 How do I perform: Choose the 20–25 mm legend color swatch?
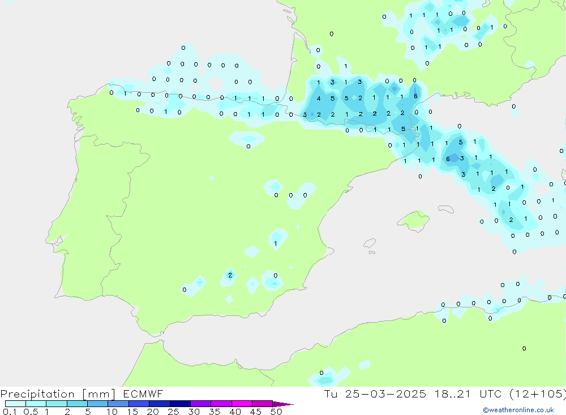(x=159, y=404)
